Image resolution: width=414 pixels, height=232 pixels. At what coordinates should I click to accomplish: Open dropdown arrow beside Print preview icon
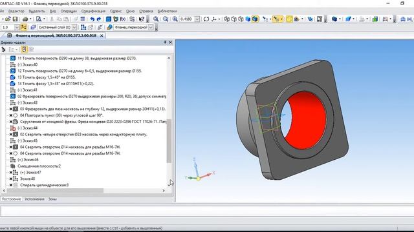click(44, 19)
